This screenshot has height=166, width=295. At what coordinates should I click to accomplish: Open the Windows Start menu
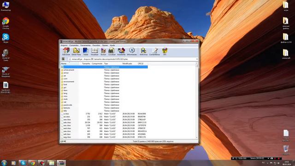tap(4, 163)
